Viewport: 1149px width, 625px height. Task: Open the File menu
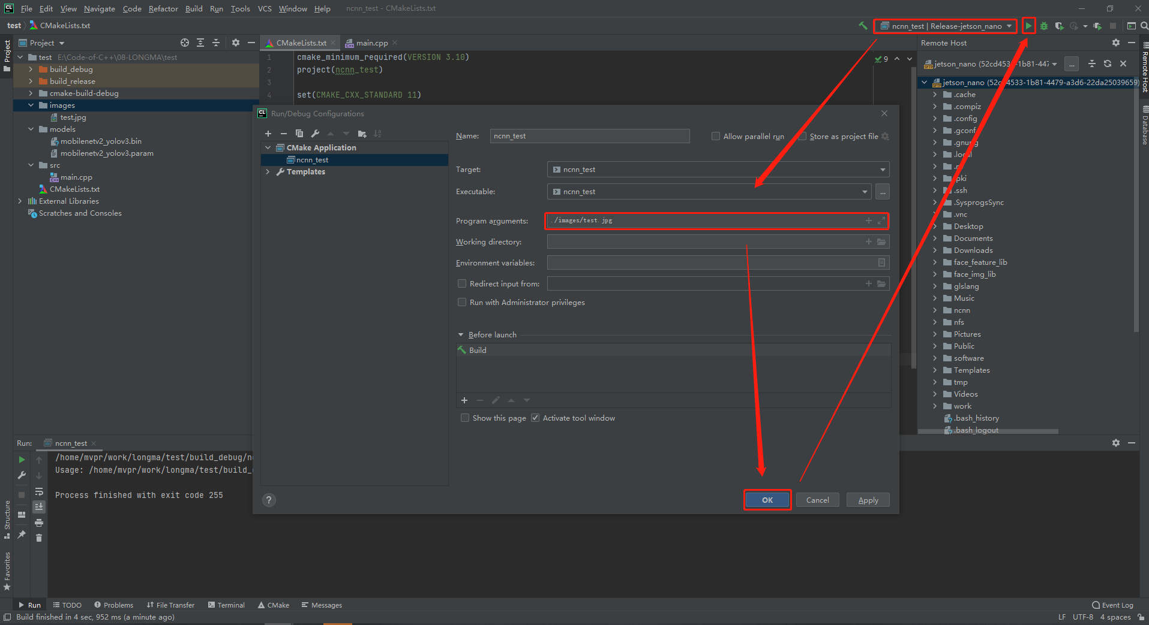[x=26, y=8]
